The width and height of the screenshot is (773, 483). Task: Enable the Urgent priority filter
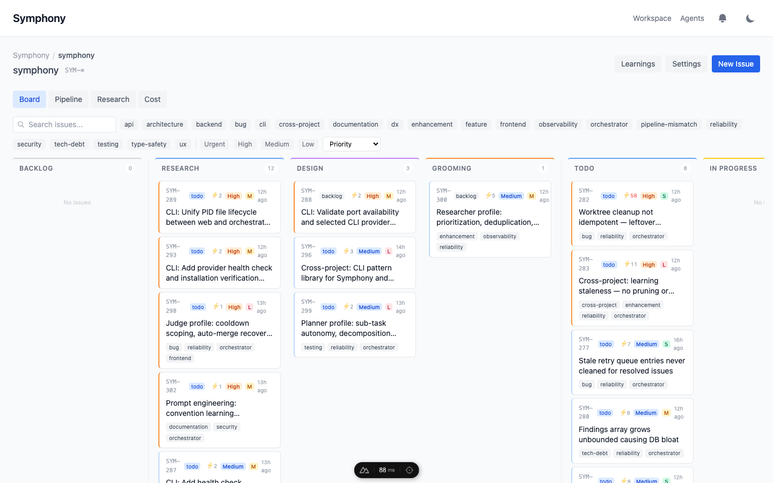pyautogui.click(x=214, y=144)
